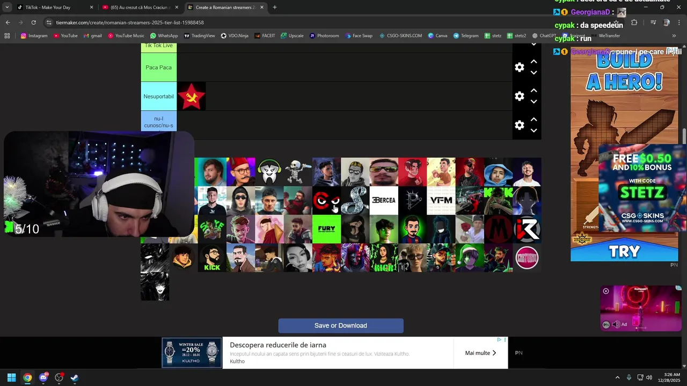Select the white skull headphones logo tile
Viewport: 687px width, 386px height.
click(x=269, y=172)
